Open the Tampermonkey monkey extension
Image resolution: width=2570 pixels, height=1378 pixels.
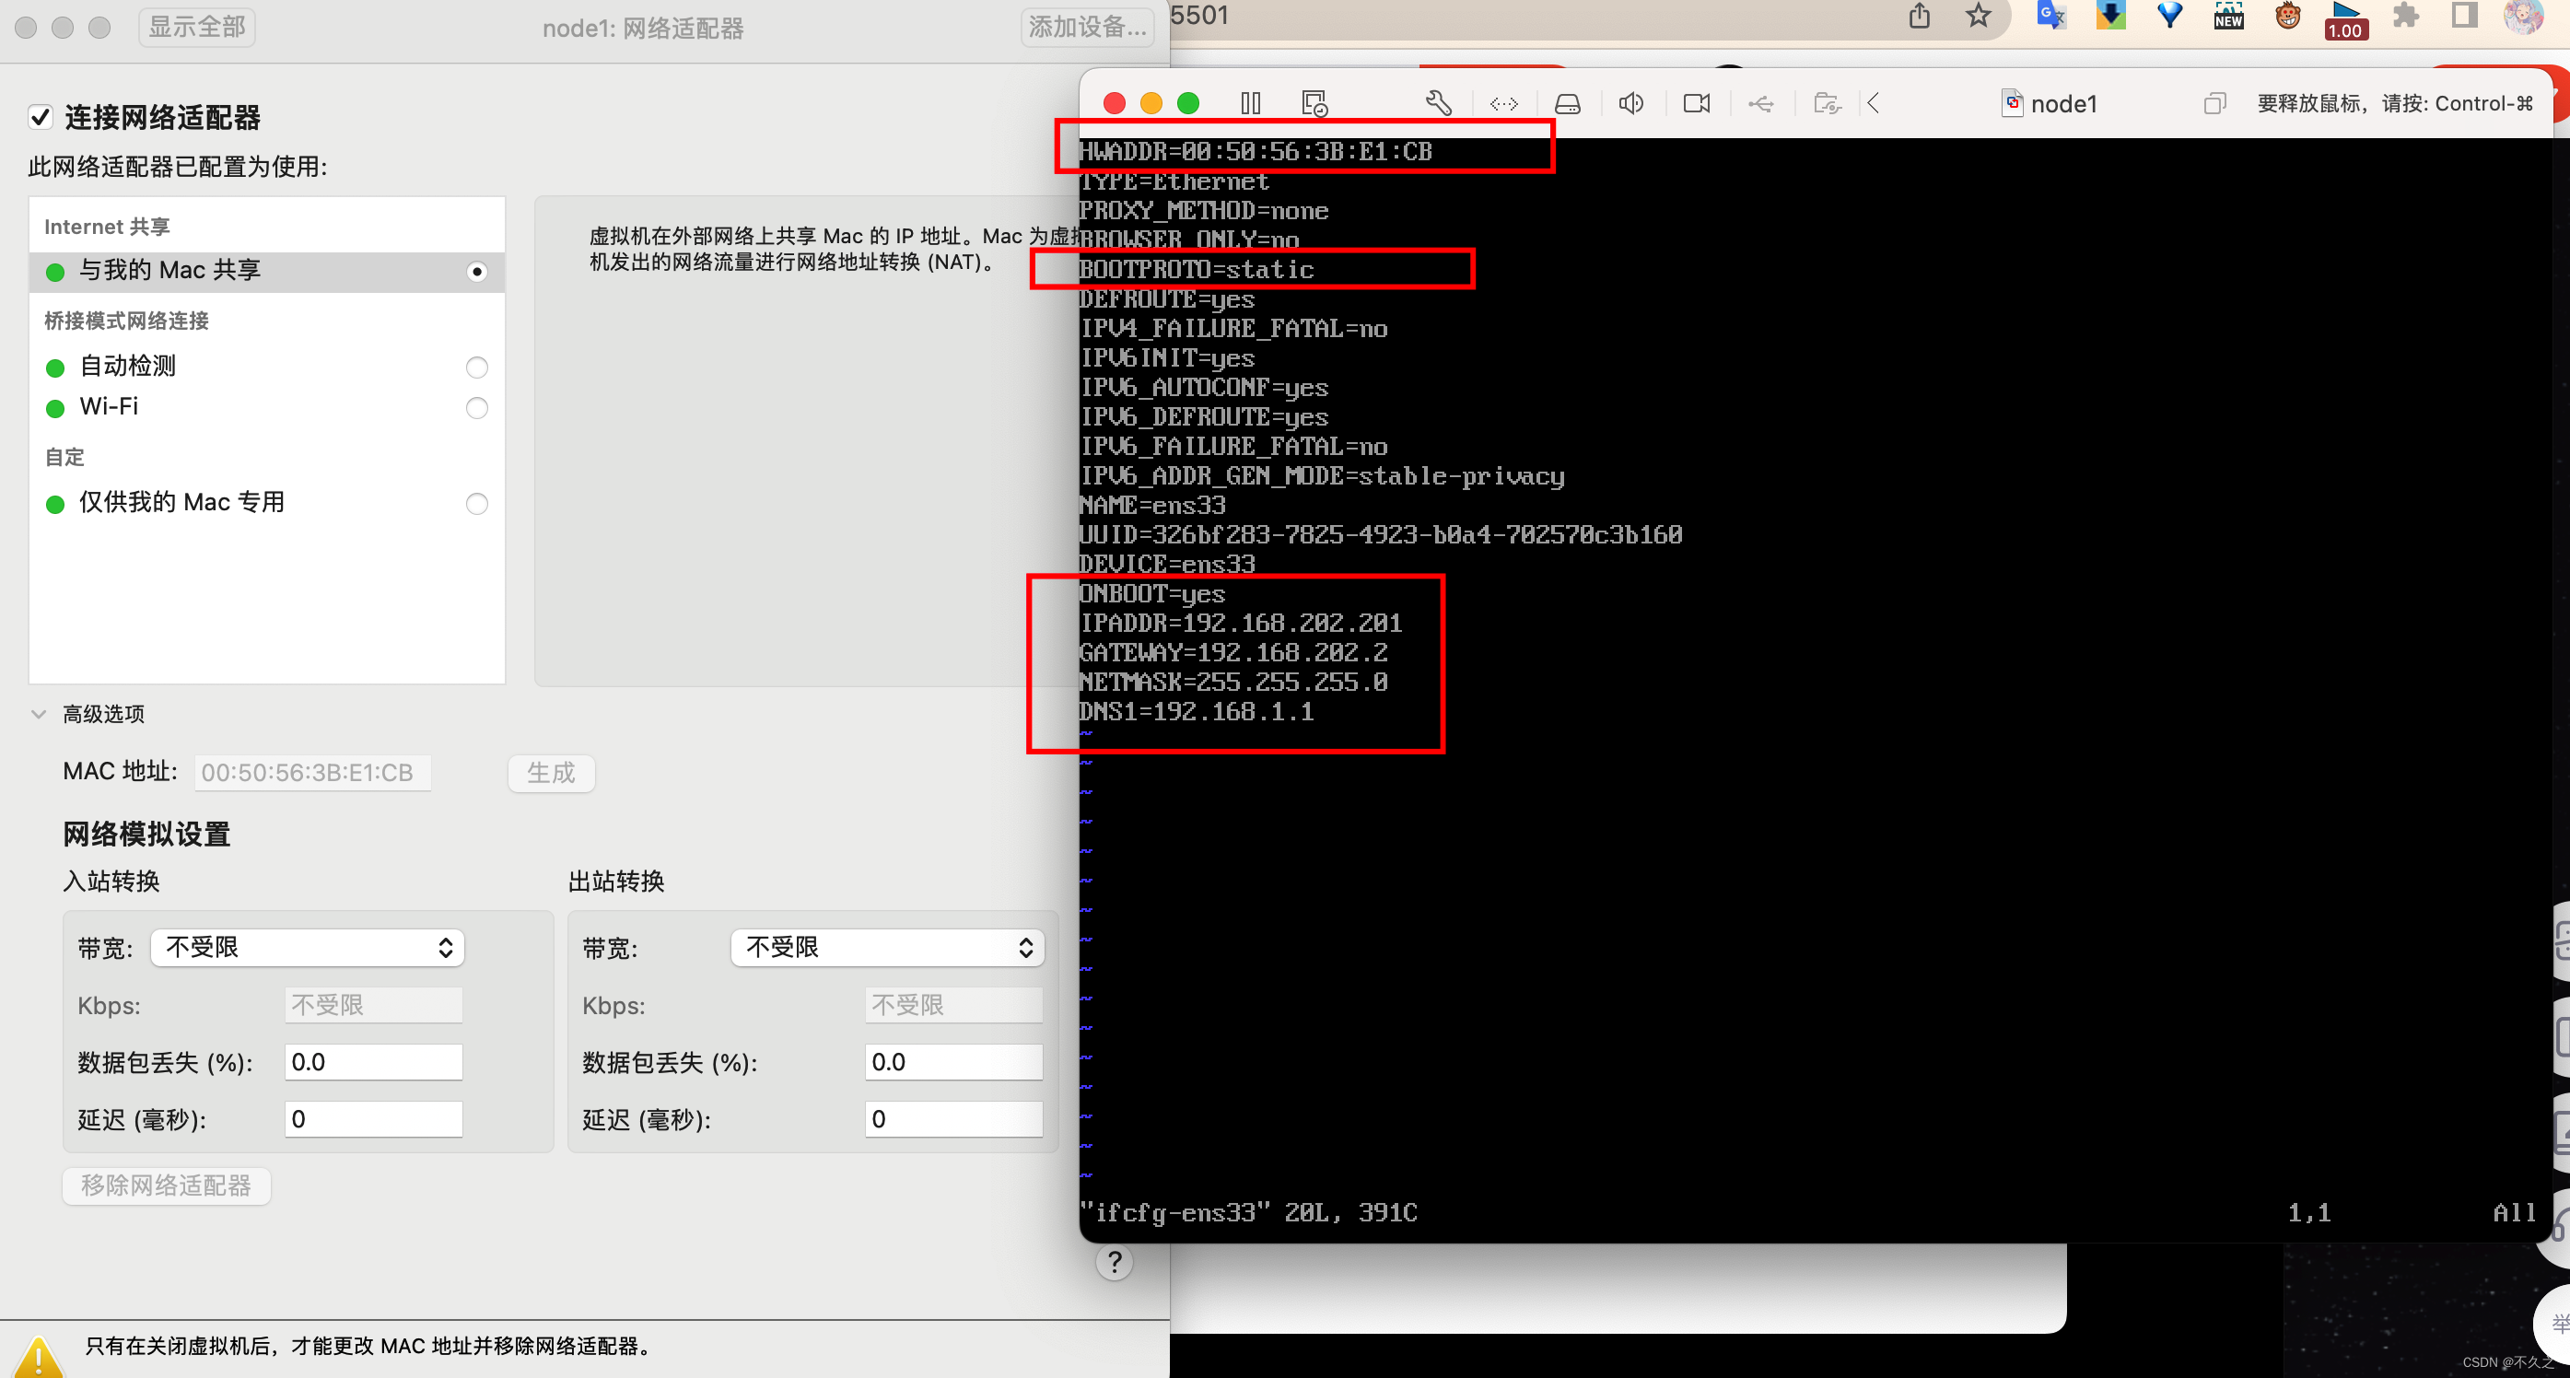coord(2286,16)
